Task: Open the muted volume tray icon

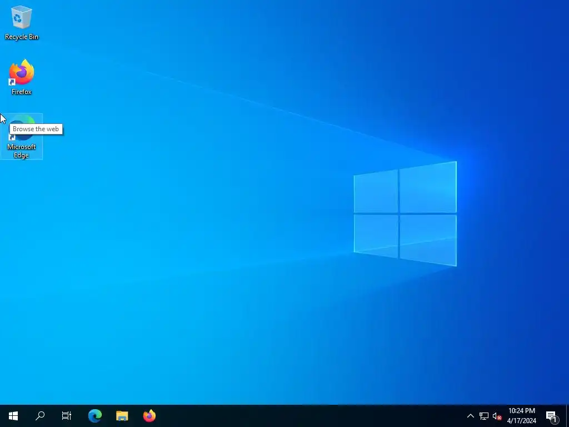Action: pyautogui.click(x=497, y=416)
